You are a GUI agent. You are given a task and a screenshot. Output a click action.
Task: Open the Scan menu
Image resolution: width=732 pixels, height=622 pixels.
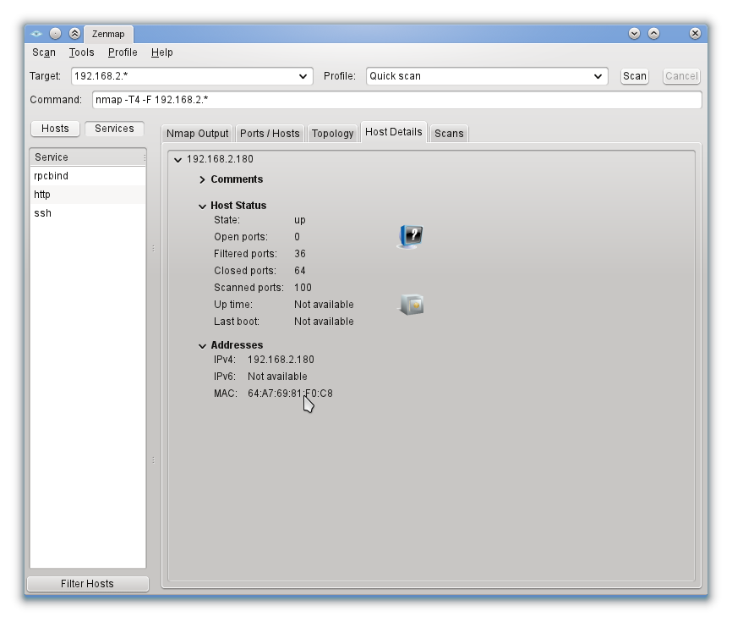coord(44,52)
